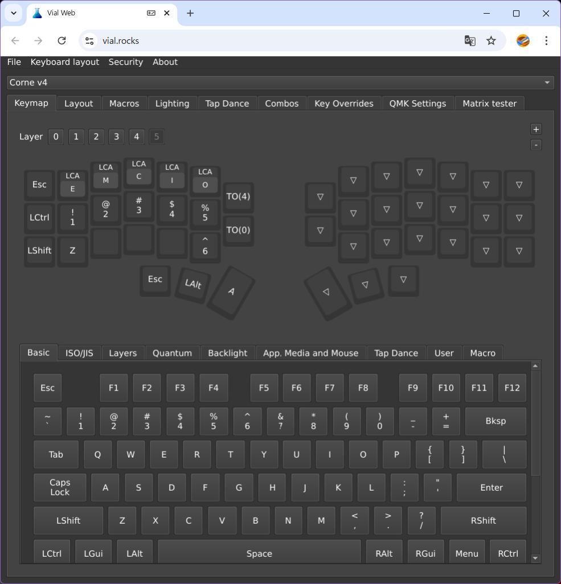Select the TO(4) key on the keymap
The width and height of the screenshot is (561, 584).
238,196
